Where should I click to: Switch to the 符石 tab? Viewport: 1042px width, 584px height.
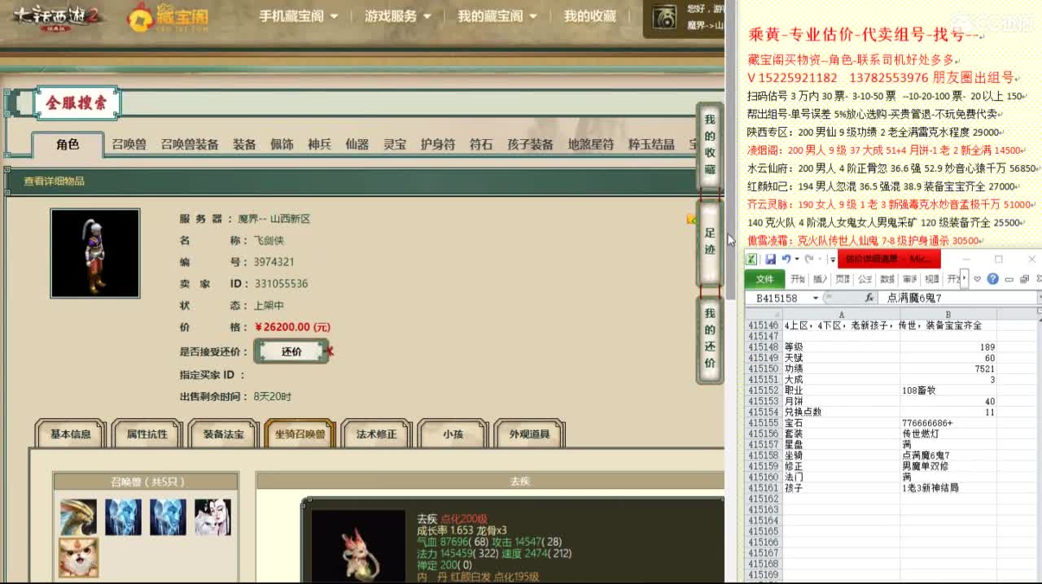[x=481, y=144]
